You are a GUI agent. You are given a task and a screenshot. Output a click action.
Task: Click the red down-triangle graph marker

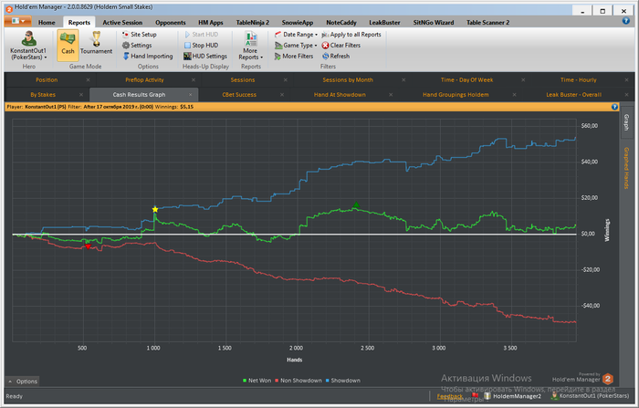click(x=88, y=246)
